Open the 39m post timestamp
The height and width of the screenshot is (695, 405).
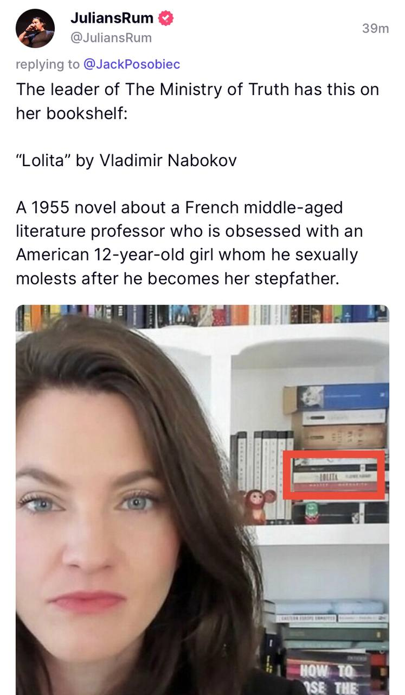tap(375, 29)
